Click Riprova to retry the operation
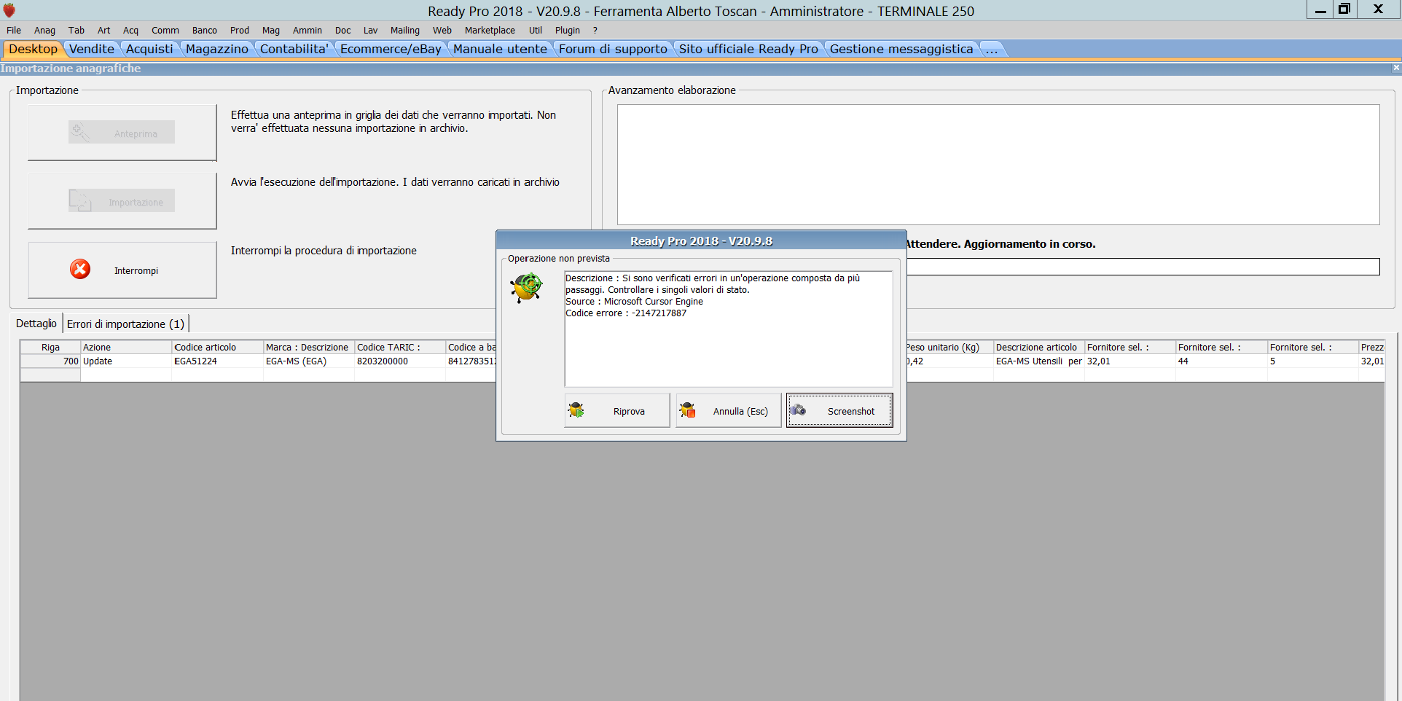The image size is (1402, 701). point(616,410)
